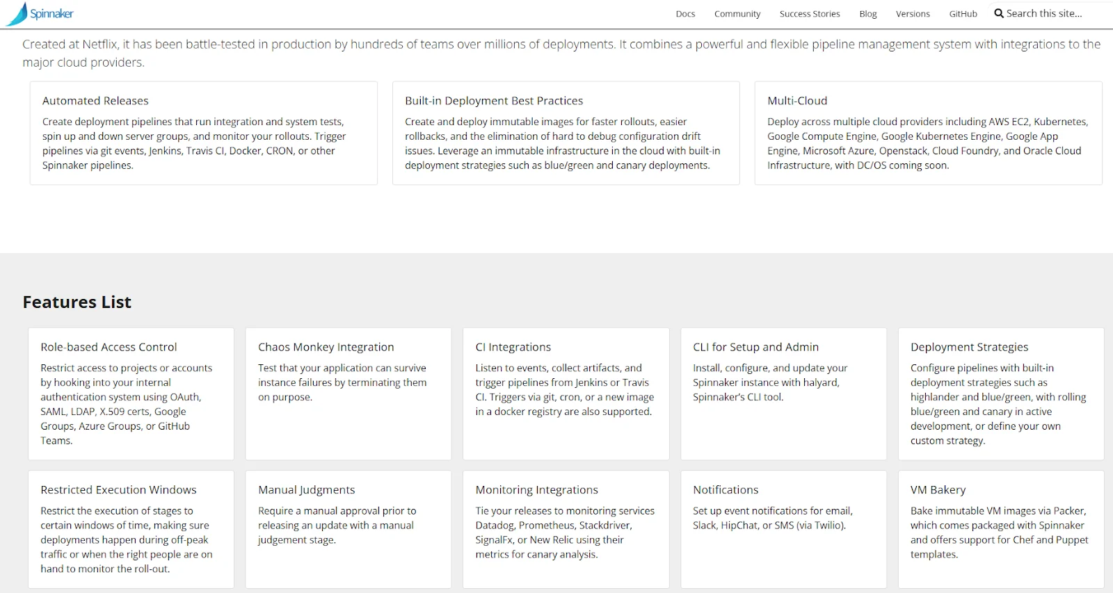Image resolution: width=1113 pixels, height=593 pixels.
Task: Click the manual approval description text
Action: [337, 526]
